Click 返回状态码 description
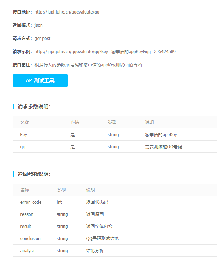The width and height of the screenshot is (217, 268). click(x=97, y=202)
